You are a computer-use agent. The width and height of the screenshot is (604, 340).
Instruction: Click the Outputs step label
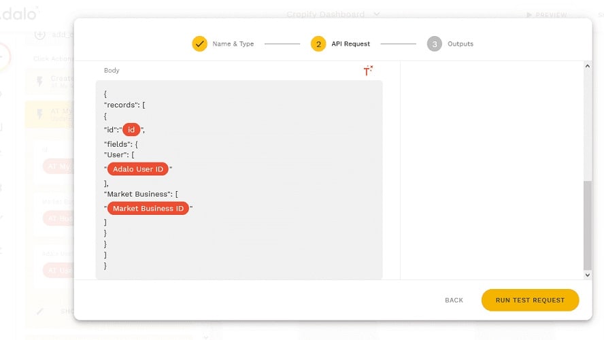[x=460, y=44]
